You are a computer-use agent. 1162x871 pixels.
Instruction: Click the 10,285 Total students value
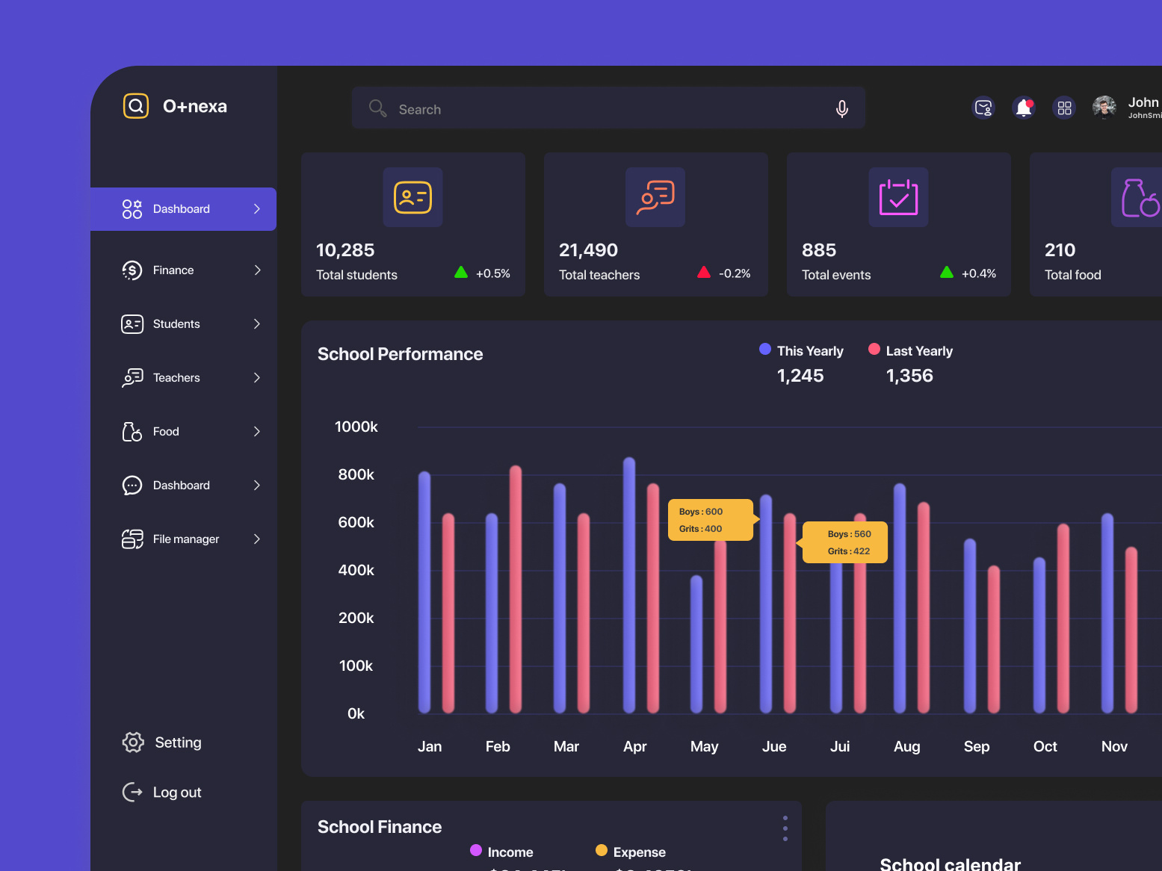coord(345,250)
